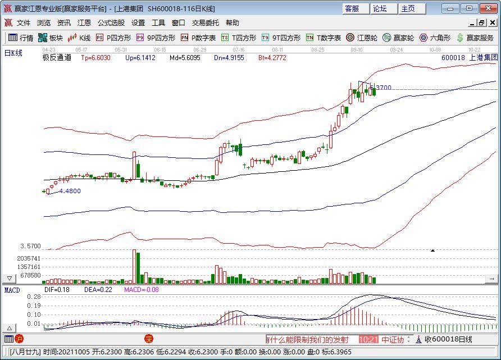Open the 交易委托 menu

(206, 22)
